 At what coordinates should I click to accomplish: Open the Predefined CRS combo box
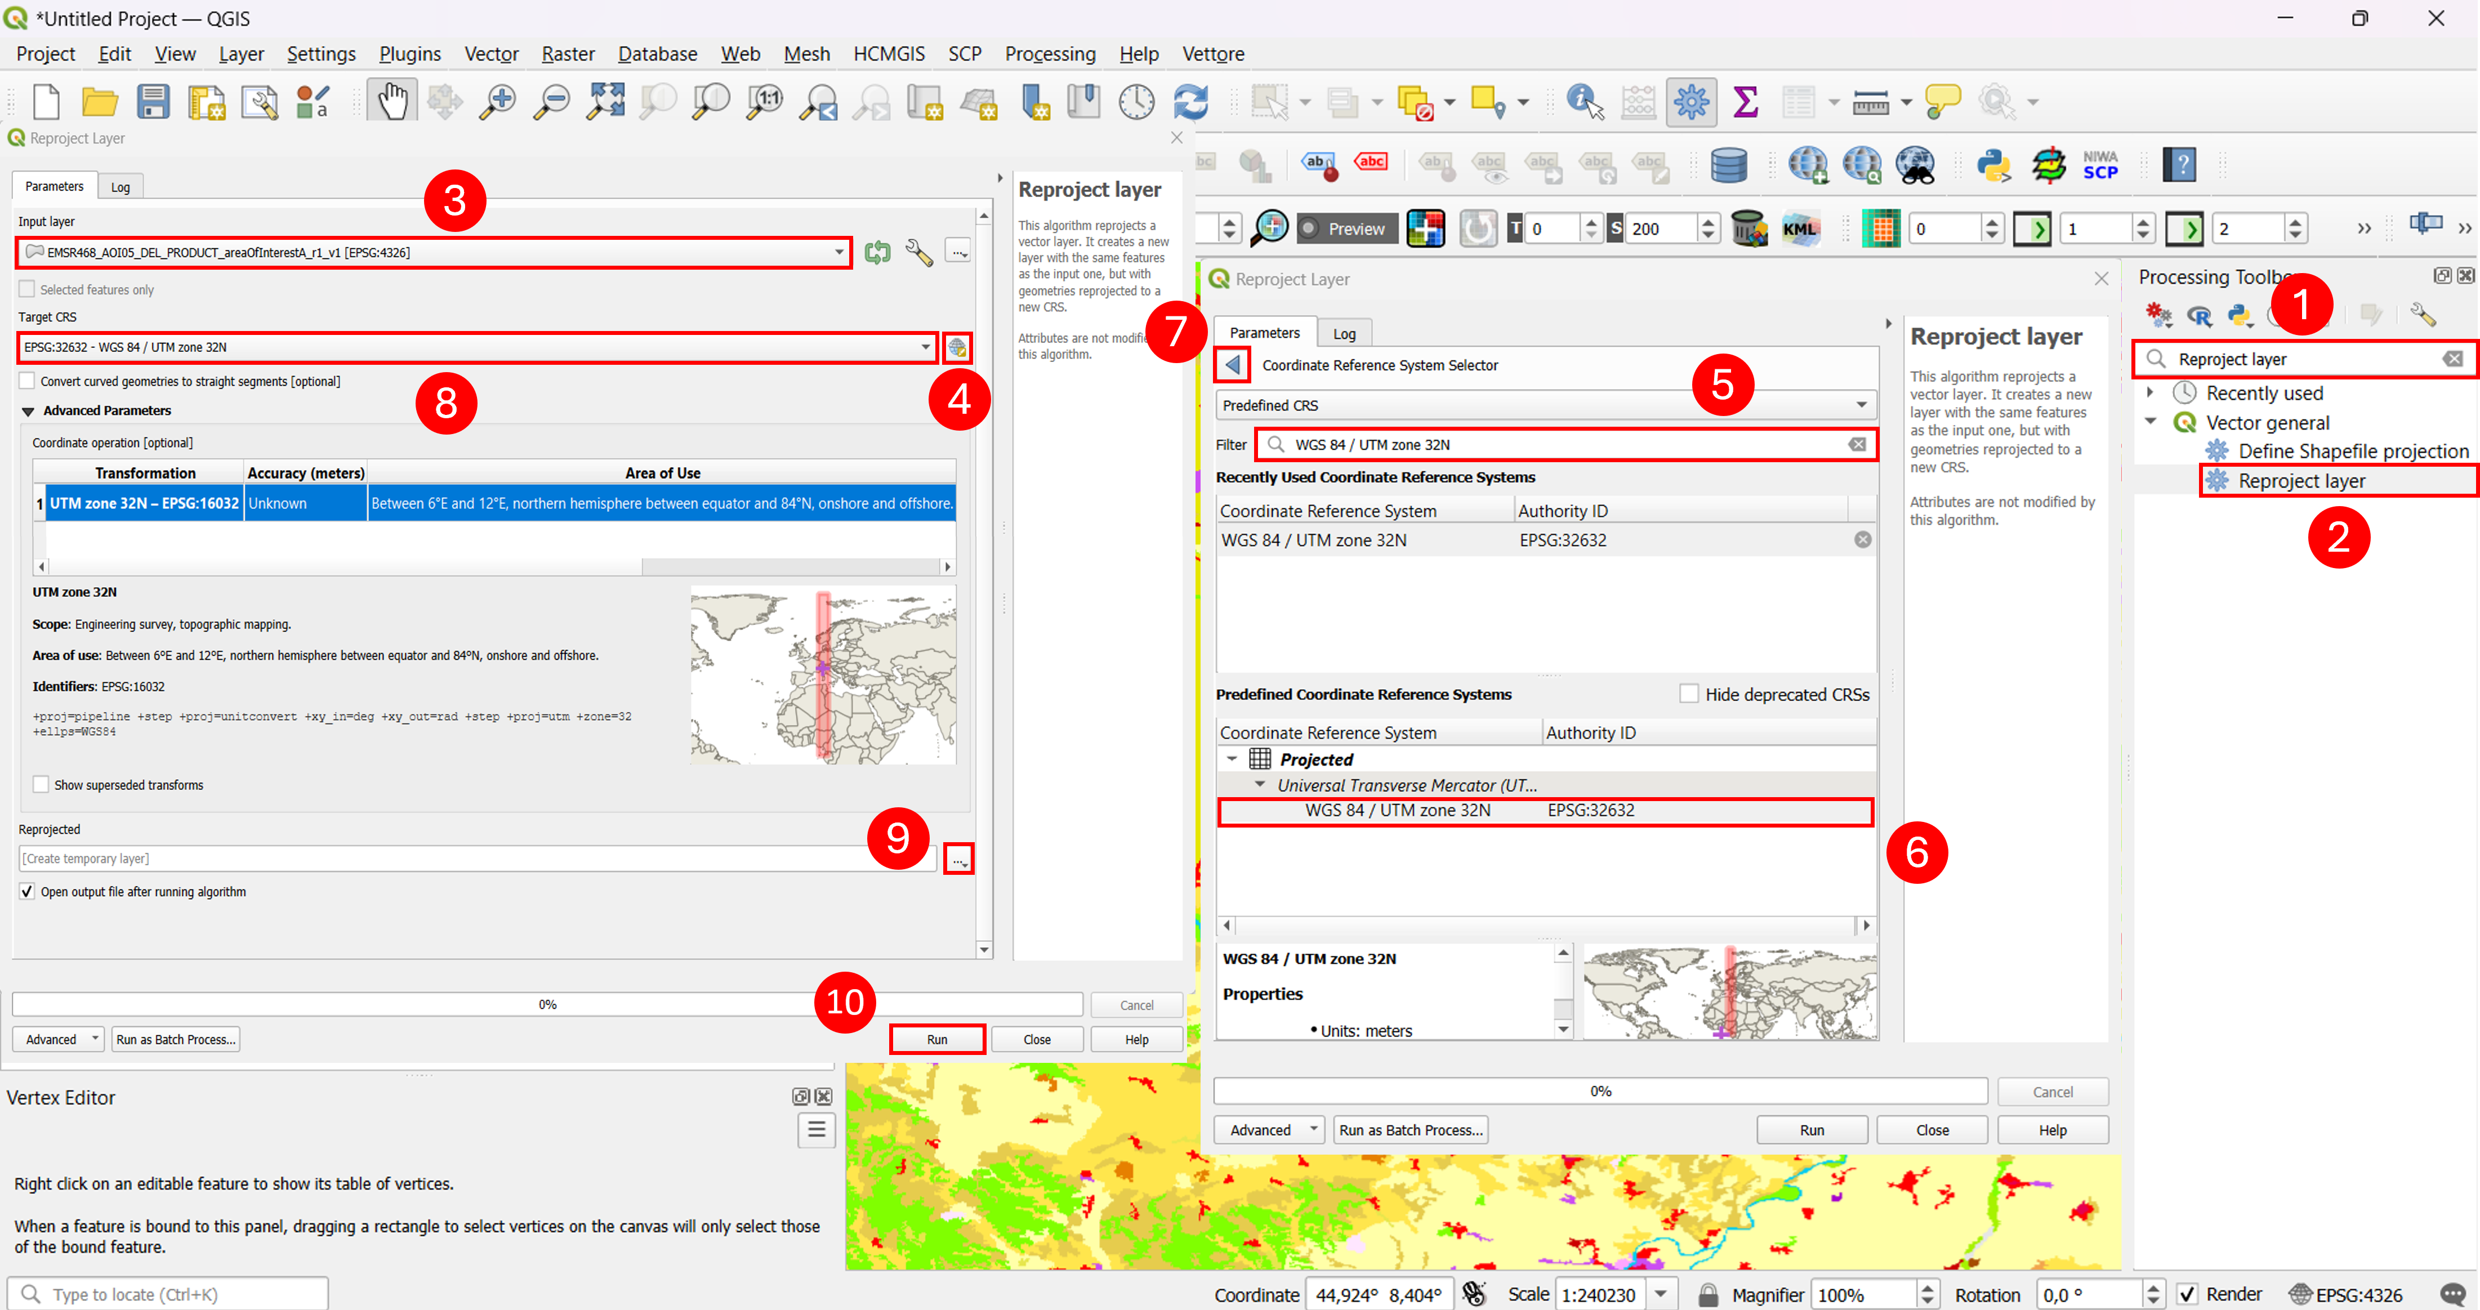pyautogui.click(x=1546, y=405)
